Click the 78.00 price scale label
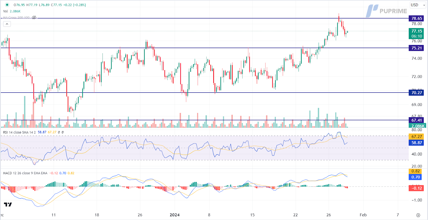Viewport: 428px width, 220px height. 417,24
